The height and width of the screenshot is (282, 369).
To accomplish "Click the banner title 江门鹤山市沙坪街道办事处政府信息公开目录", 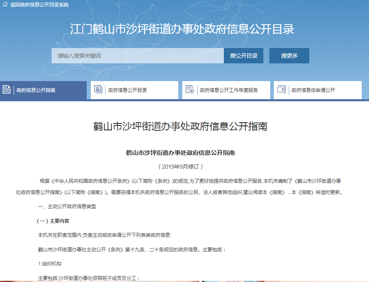I will click(182, 29).
